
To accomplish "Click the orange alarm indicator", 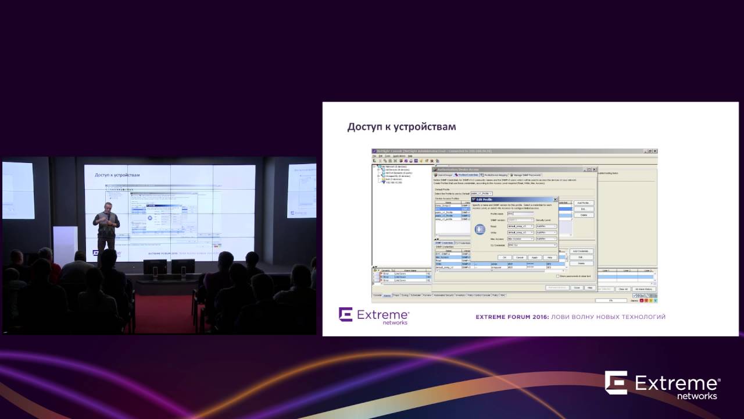I will pos(646,300).
